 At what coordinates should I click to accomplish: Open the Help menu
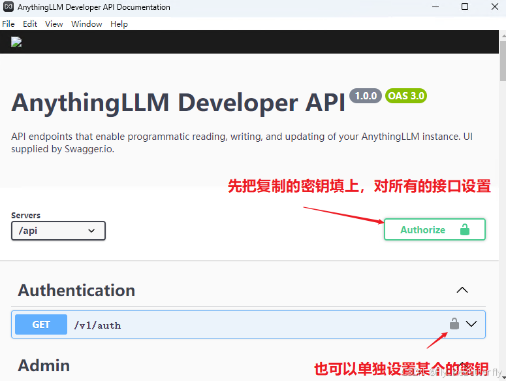pyautogui.click(x=119, y=24)
